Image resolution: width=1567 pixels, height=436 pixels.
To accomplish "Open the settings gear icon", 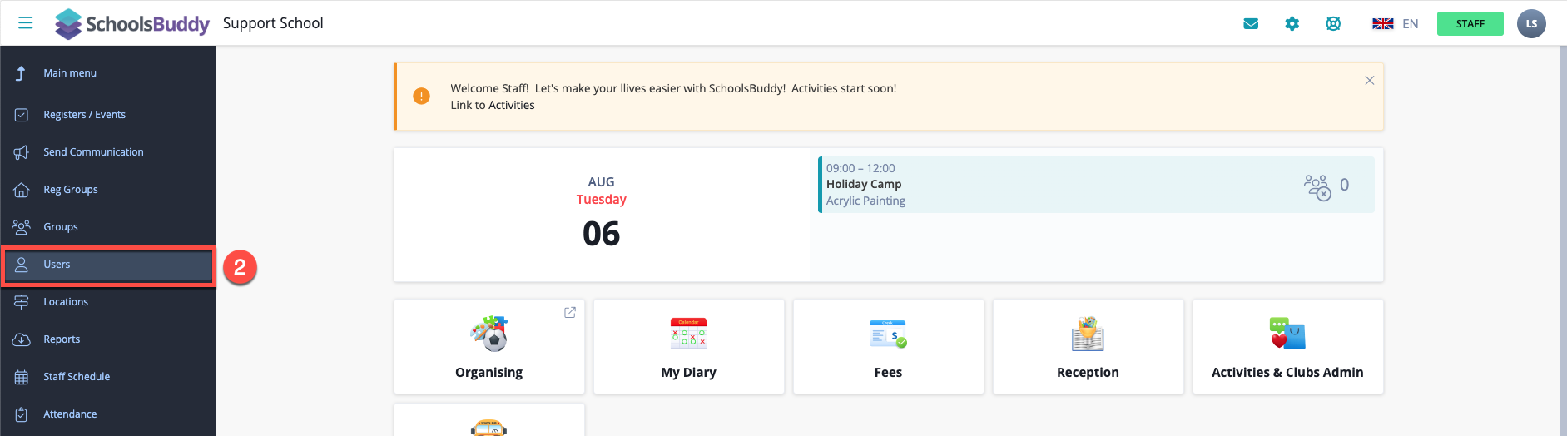I will (x=1292, y=24).
